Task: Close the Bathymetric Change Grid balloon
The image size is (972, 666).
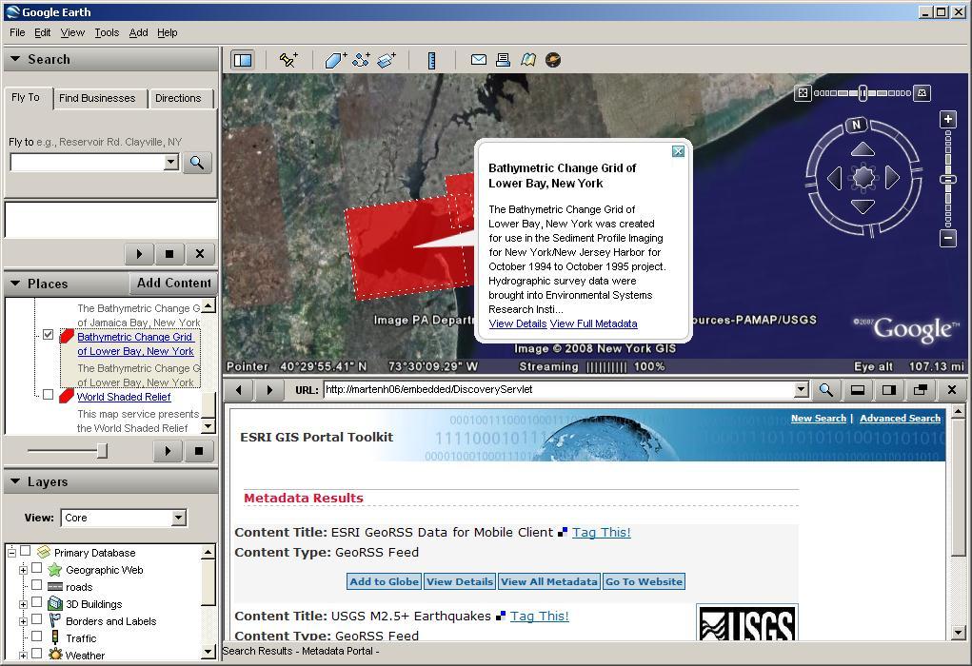Action: 678,151
